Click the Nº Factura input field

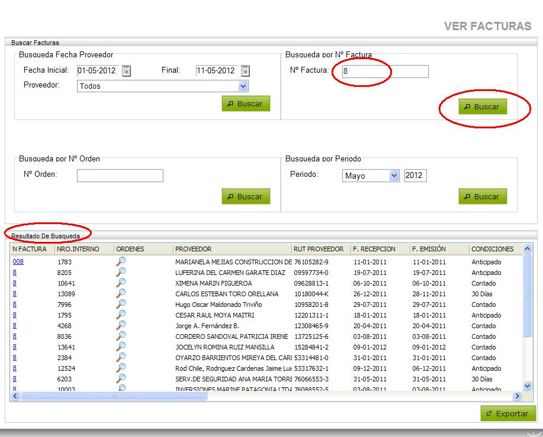[385, 71]
